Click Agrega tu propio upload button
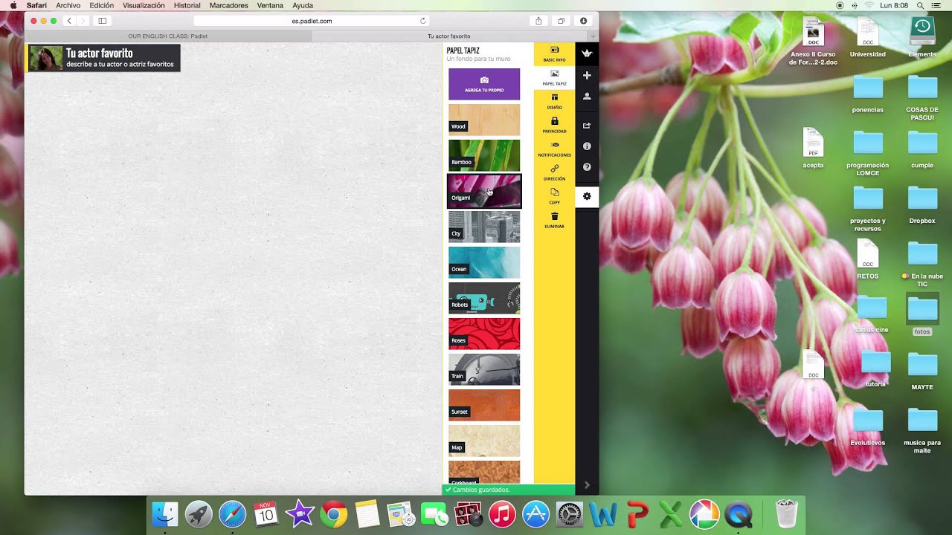The height and width of the screenshot is (535, 952). click(484, 84)
